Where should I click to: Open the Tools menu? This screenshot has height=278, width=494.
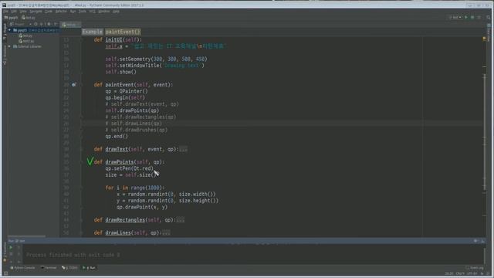click(83, 12)
